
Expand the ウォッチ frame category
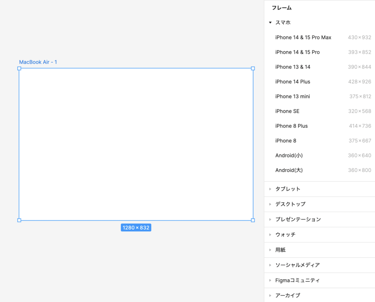click(285, 235)
